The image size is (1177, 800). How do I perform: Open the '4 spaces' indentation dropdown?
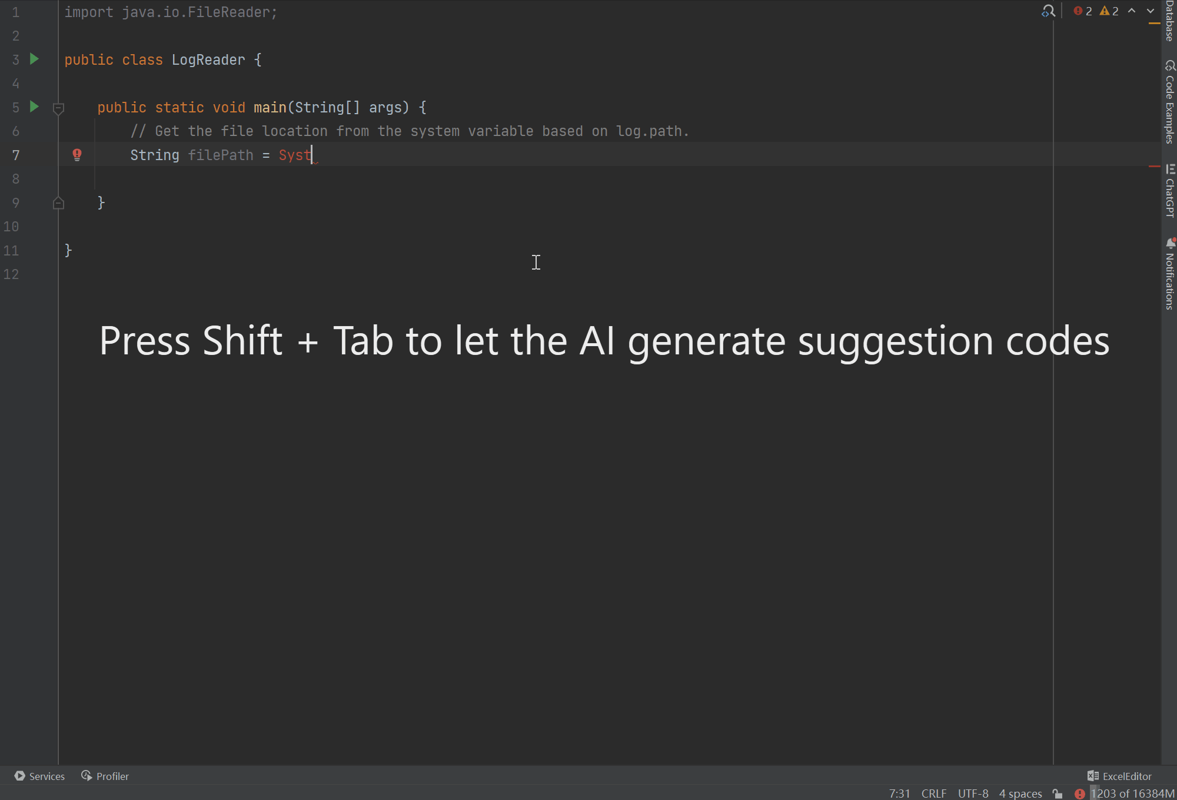tap(1020, 794)
